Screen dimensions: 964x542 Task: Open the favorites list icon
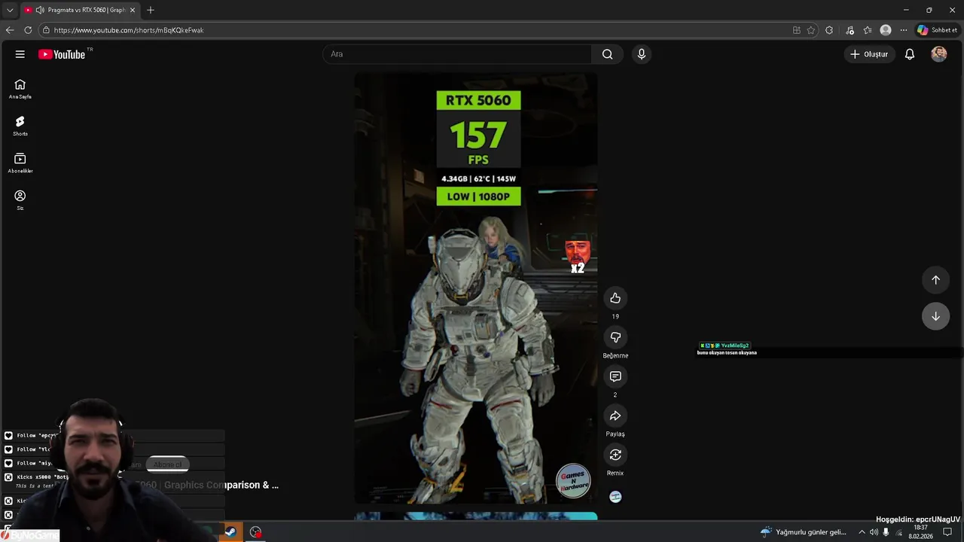pyautogui.click(x=868, y=30)
